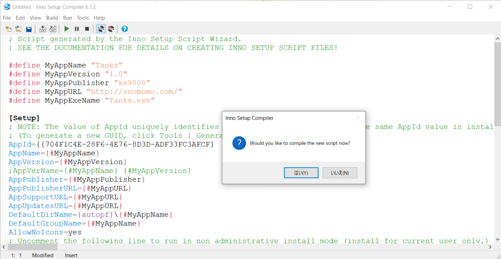
Task: Terminate with the black stop square icon
Action: pos(87,29)
